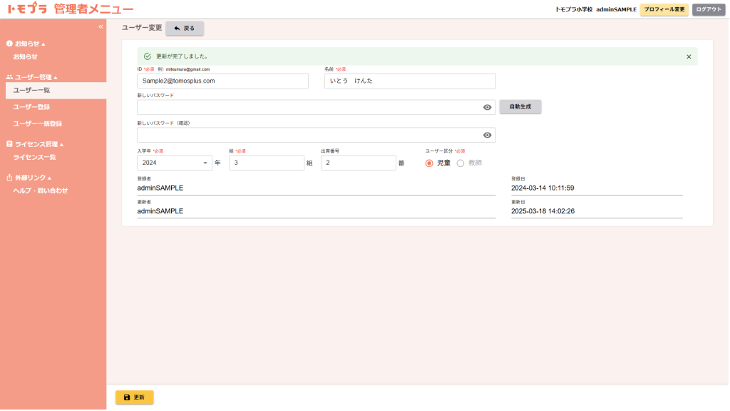Click 更新日 value 2025-03-18 14:02:26
Image resolution: width=730 pixels, height=411 pixels.
(x=543, y=211)
